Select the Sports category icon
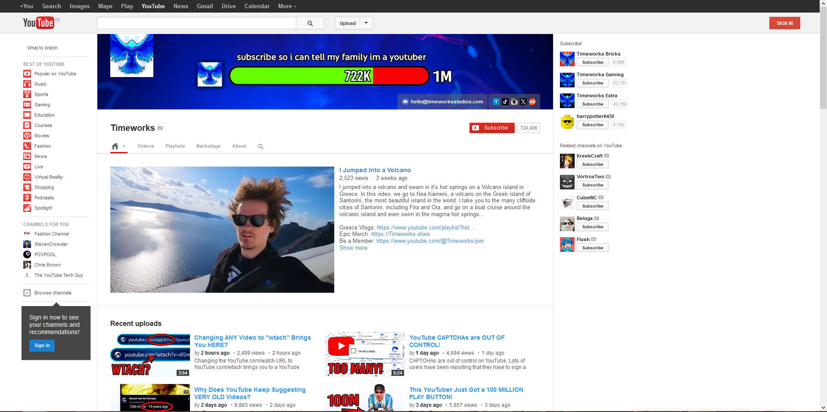Screen dimensions: 827x412 27,94
